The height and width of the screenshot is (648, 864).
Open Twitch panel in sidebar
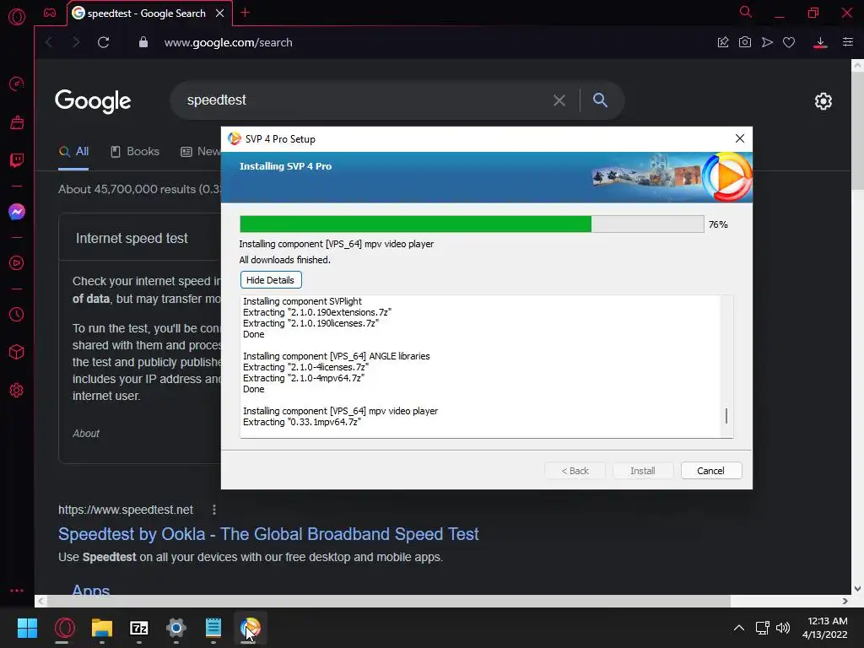point(17,160)
